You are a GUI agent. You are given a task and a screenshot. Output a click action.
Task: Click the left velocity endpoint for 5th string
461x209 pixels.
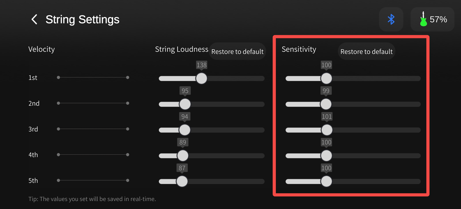tap(58, 180)
